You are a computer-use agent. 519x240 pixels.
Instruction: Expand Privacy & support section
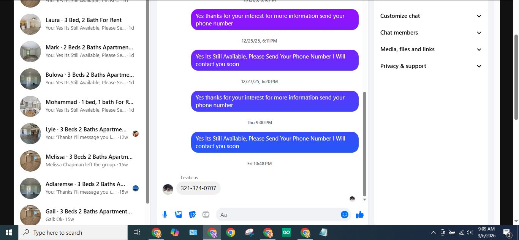tap(431, 66)
